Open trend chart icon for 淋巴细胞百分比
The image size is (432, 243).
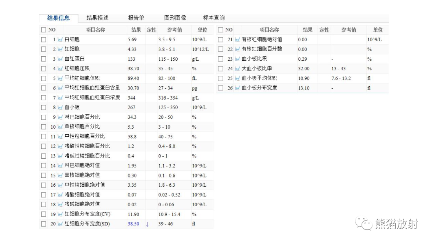(60, 117)
